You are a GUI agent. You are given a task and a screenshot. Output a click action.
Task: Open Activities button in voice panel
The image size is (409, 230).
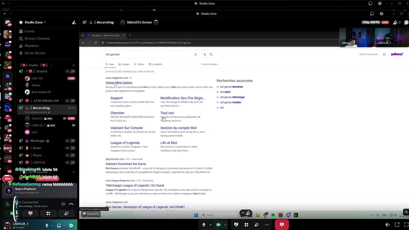pyautogui.click(x=48, y=213)
